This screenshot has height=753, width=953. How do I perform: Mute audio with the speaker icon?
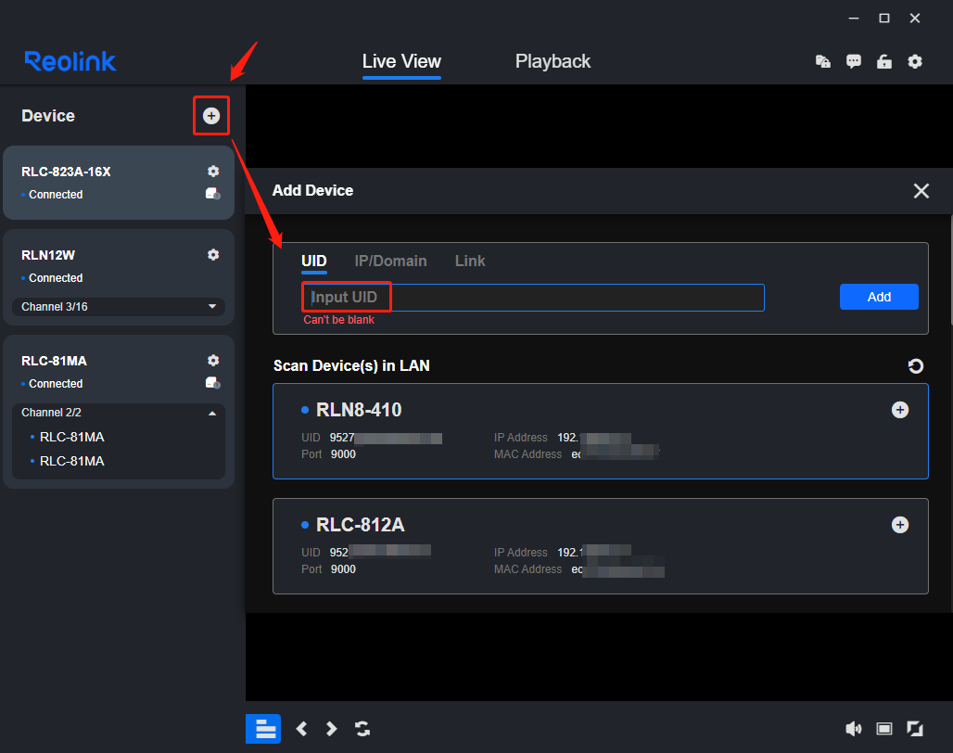point(854,729)
